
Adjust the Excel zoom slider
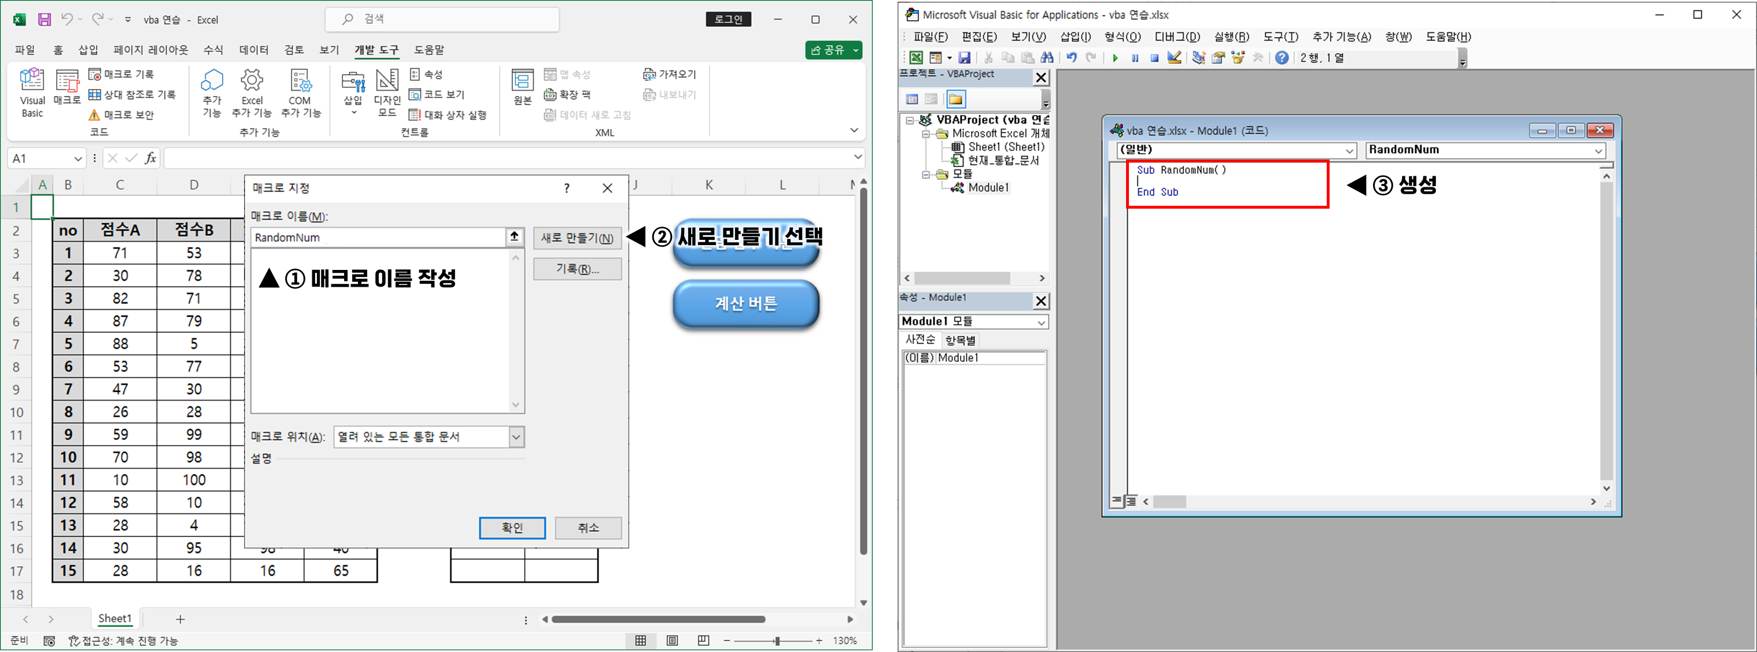(777, 640)
